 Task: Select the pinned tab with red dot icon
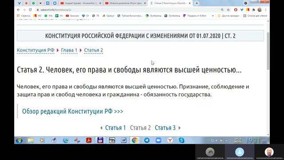pos(26,3)
